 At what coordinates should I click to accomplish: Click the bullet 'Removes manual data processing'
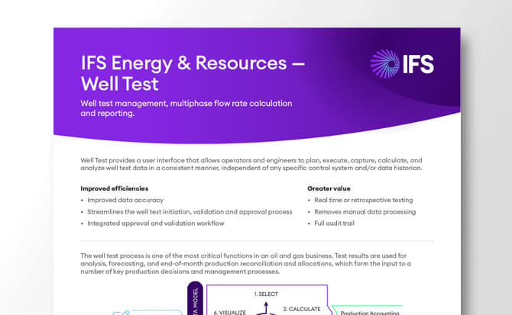365,212
